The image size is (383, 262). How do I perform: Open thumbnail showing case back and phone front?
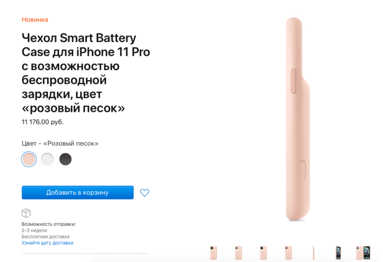pos(363,253)
